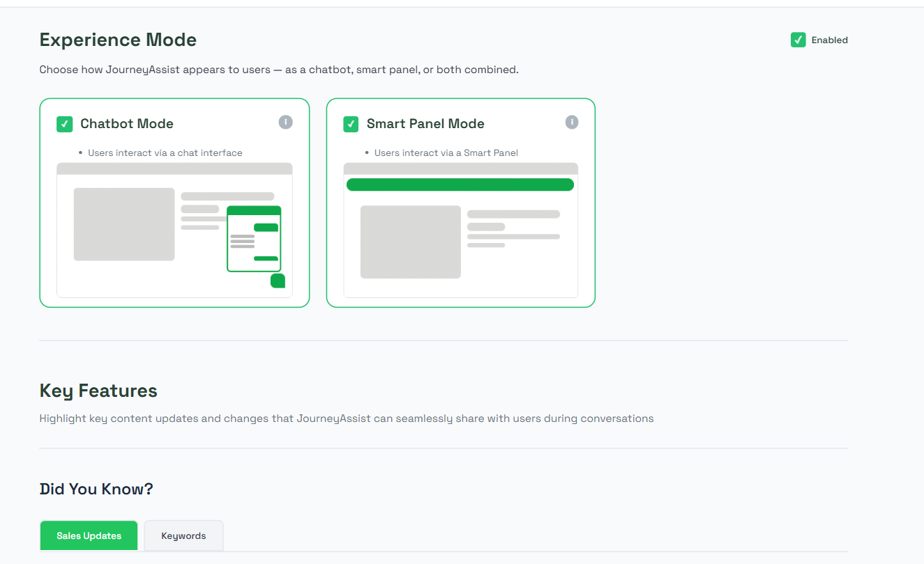Click "Users interact via a chat interface" text
The height and width of the screenshot is (564, 924).
165,153
